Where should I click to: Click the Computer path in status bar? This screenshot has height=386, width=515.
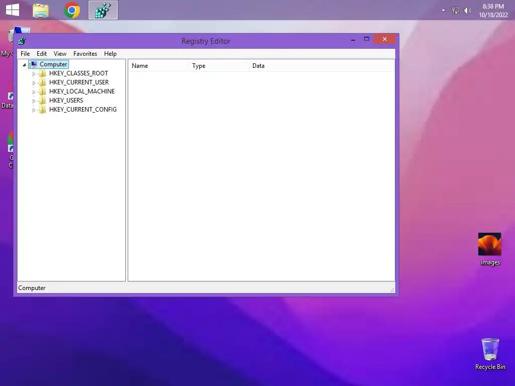tap(32, 288)
